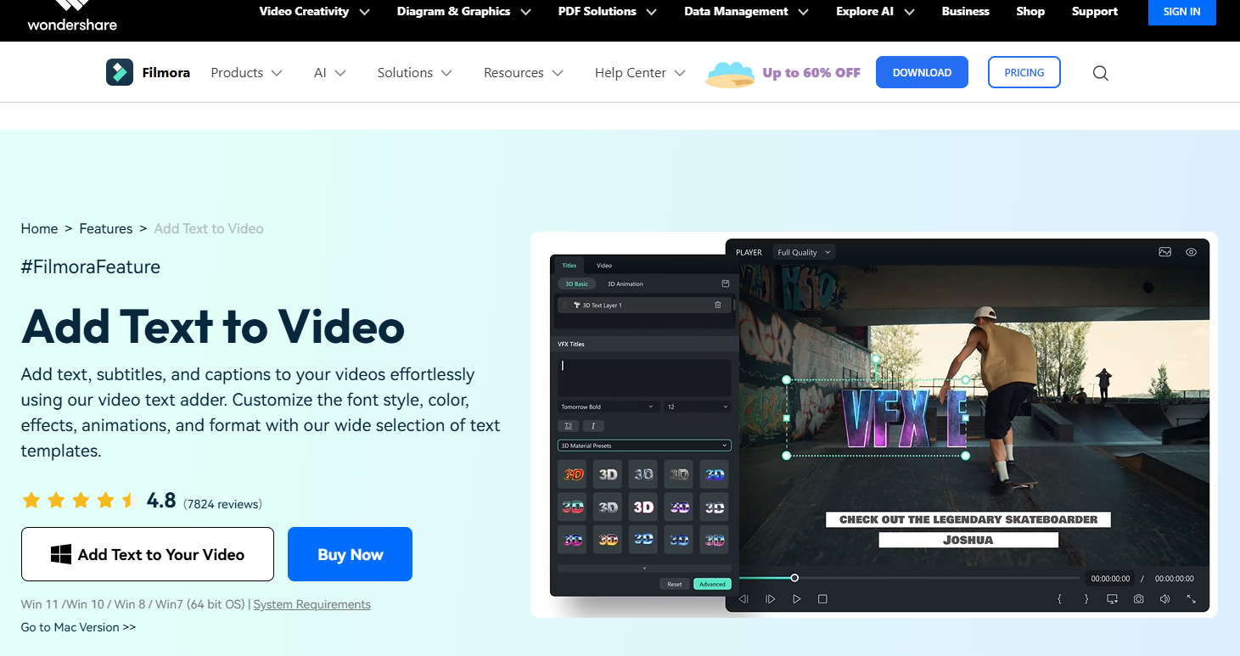Open the site search magnifier icon
The image size is (1240, 656).
coord(1101,73)
